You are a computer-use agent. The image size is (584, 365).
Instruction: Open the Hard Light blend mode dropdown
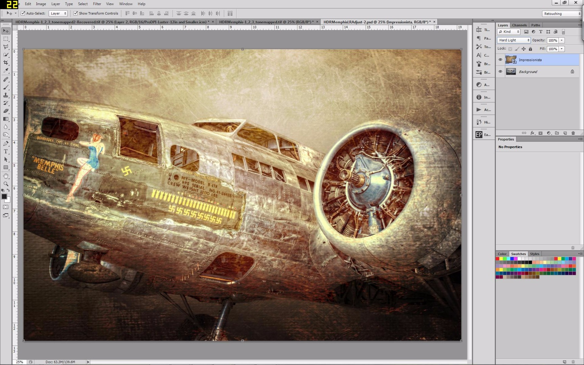pyautogui.click(x=514, y=40)
